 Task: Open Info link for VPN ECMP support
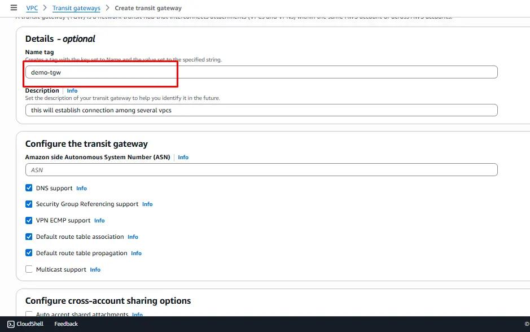pyautogui.click(x=99, y=221)
